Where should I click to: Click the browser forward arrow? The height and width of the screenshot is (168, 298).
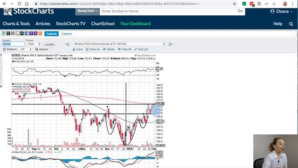coord(12,4)
